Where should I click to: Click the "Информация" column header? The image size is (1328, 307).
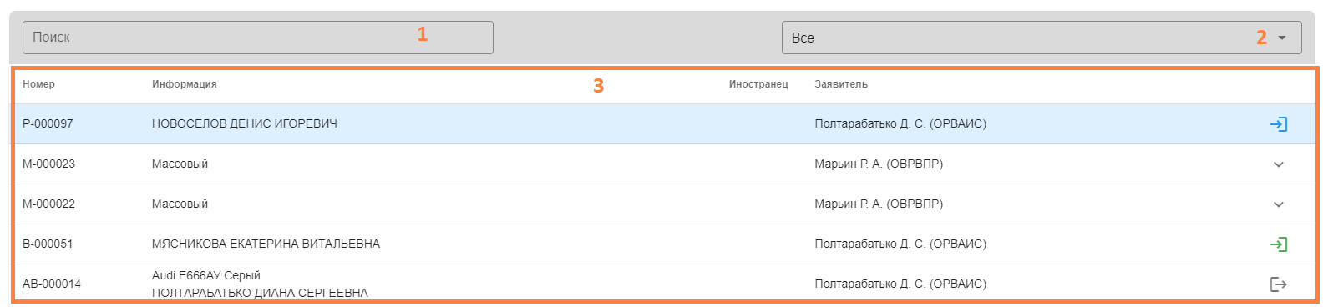[184, 84]
